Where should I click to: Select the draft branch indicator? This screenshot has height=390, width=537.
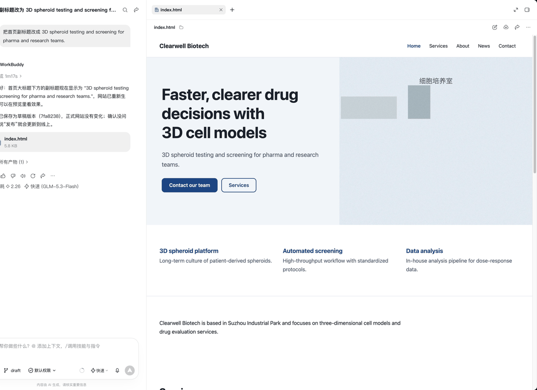click(12, 370)
